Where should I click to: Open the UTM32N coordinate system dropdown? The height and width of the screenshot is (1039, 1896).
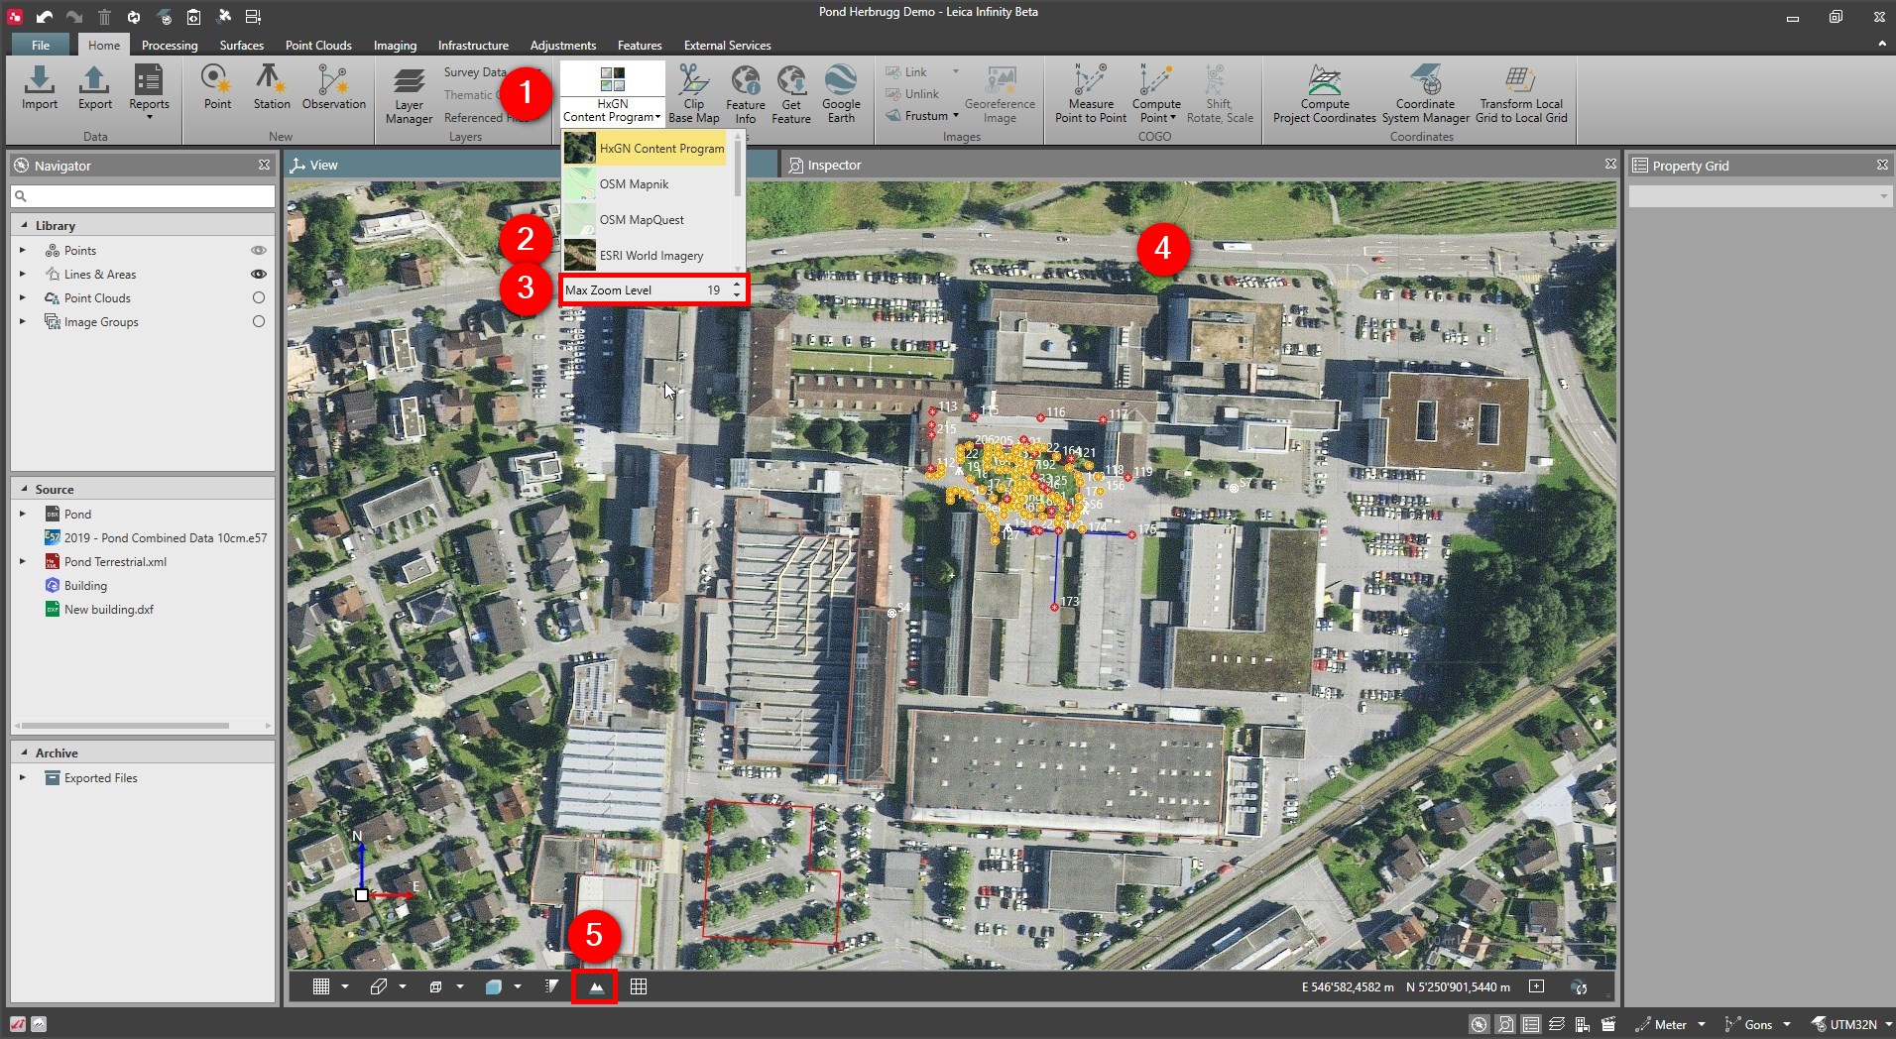(x=1887, y=1024)
